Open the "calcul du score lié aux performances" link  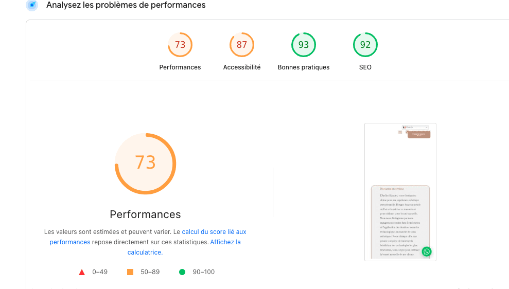[x=214, y=232]
